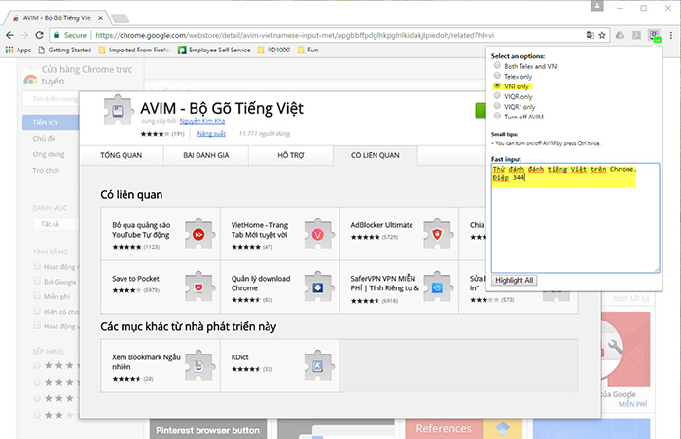Screen dimensions: 681x439
Task: Open the Xem Bookmark Ngẫu nhiên icon
Action: click(198, 365)
